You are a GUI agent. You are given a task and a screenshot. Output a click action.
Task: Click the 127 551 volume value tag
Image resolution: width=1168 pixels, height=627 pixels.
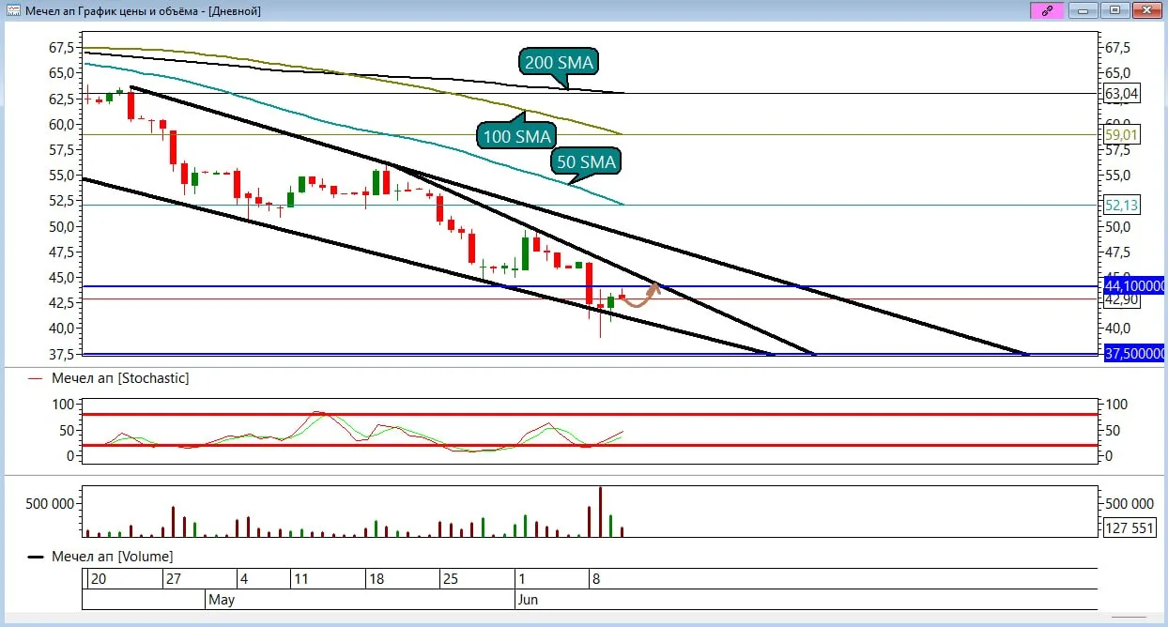[x=1130, y=528]
